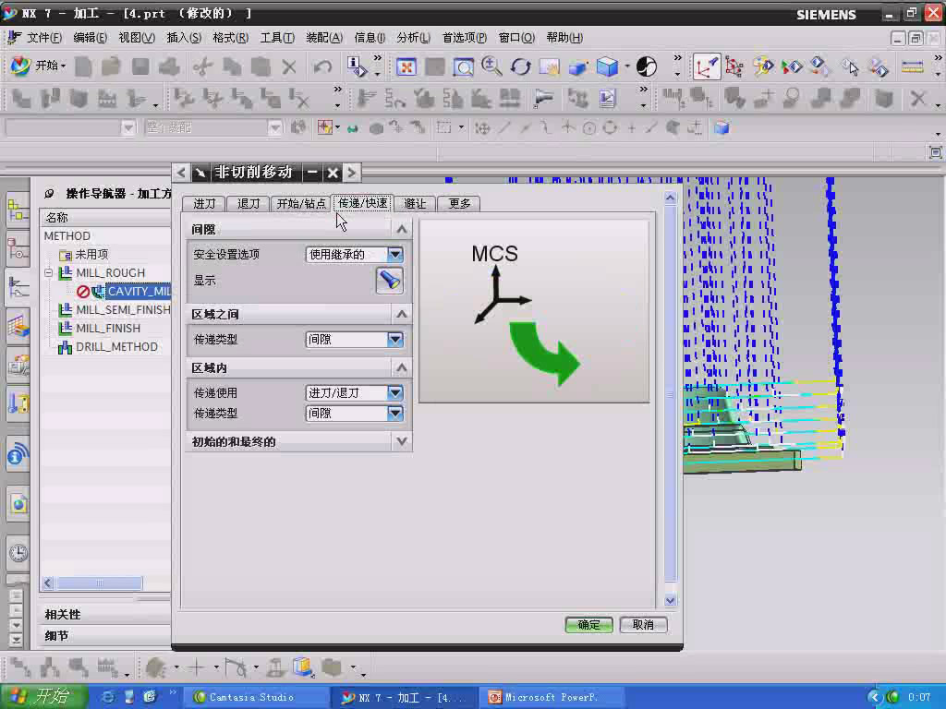Select CAVITY_MILL operation in navigator
The height and width of the screenshot is (709, 946).
pyautogui.click(x=139, y=291)
